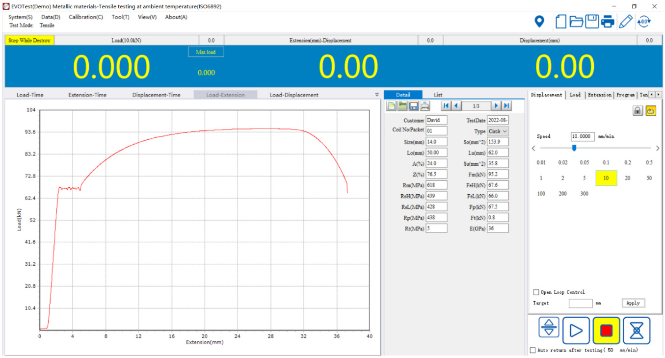This screenshot has height=358, width=665.
Task: Click the zero-reset circular arrows icon
Action: [x=644, y=22]
